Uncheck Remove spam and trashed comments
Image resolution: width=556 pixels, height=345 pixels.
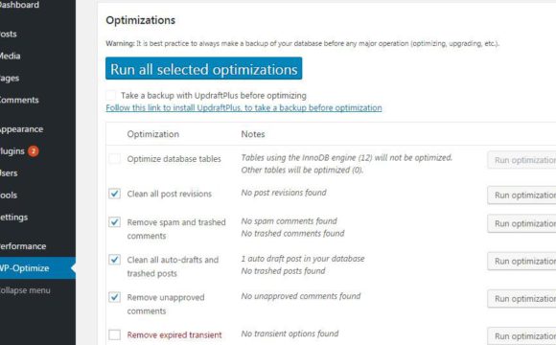pos(114,222)
